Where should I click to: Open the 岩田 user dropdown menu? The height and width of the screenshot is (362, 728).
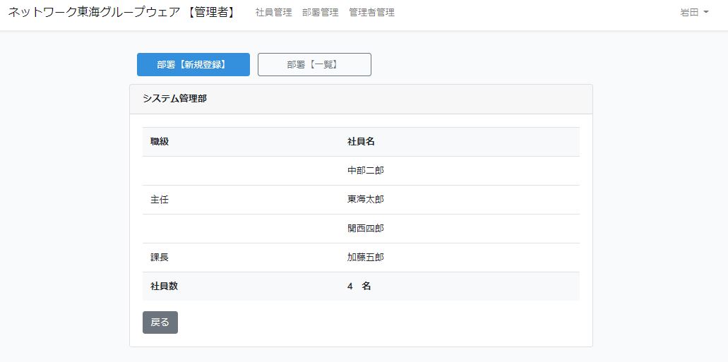(x=694, y=13)
